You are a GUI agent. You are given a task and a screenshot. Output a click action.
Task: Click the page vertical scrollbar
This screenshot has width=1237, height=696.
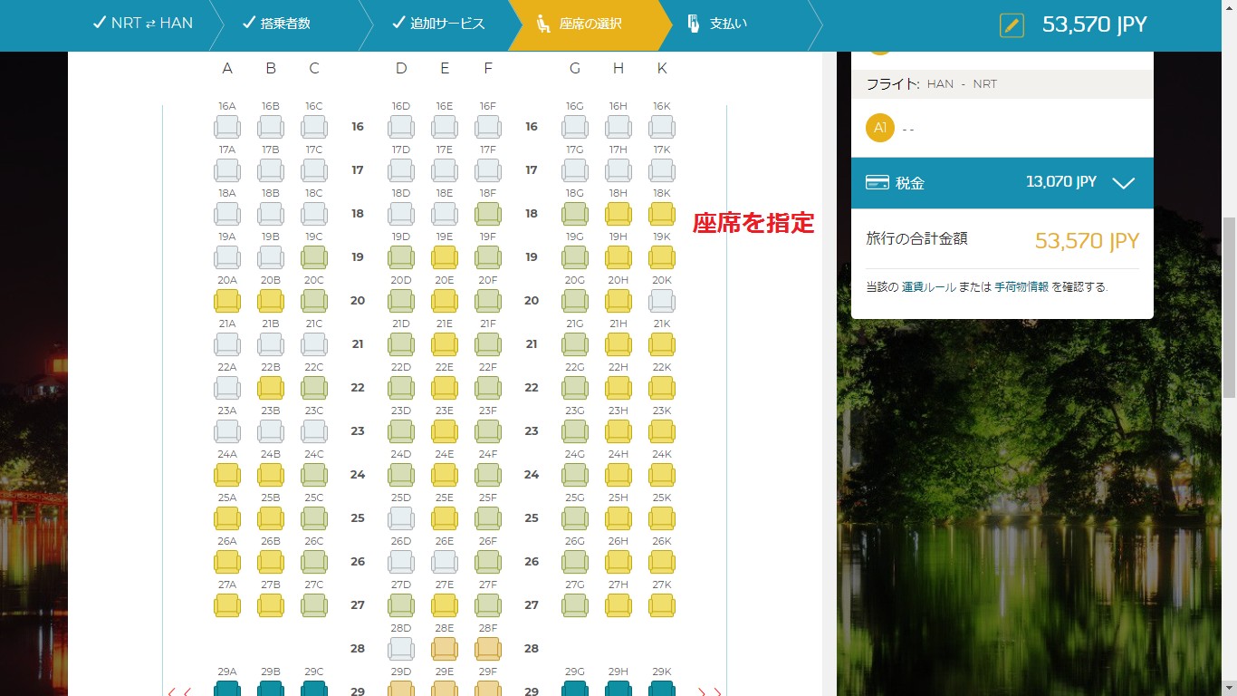[x=1229, y=306]
